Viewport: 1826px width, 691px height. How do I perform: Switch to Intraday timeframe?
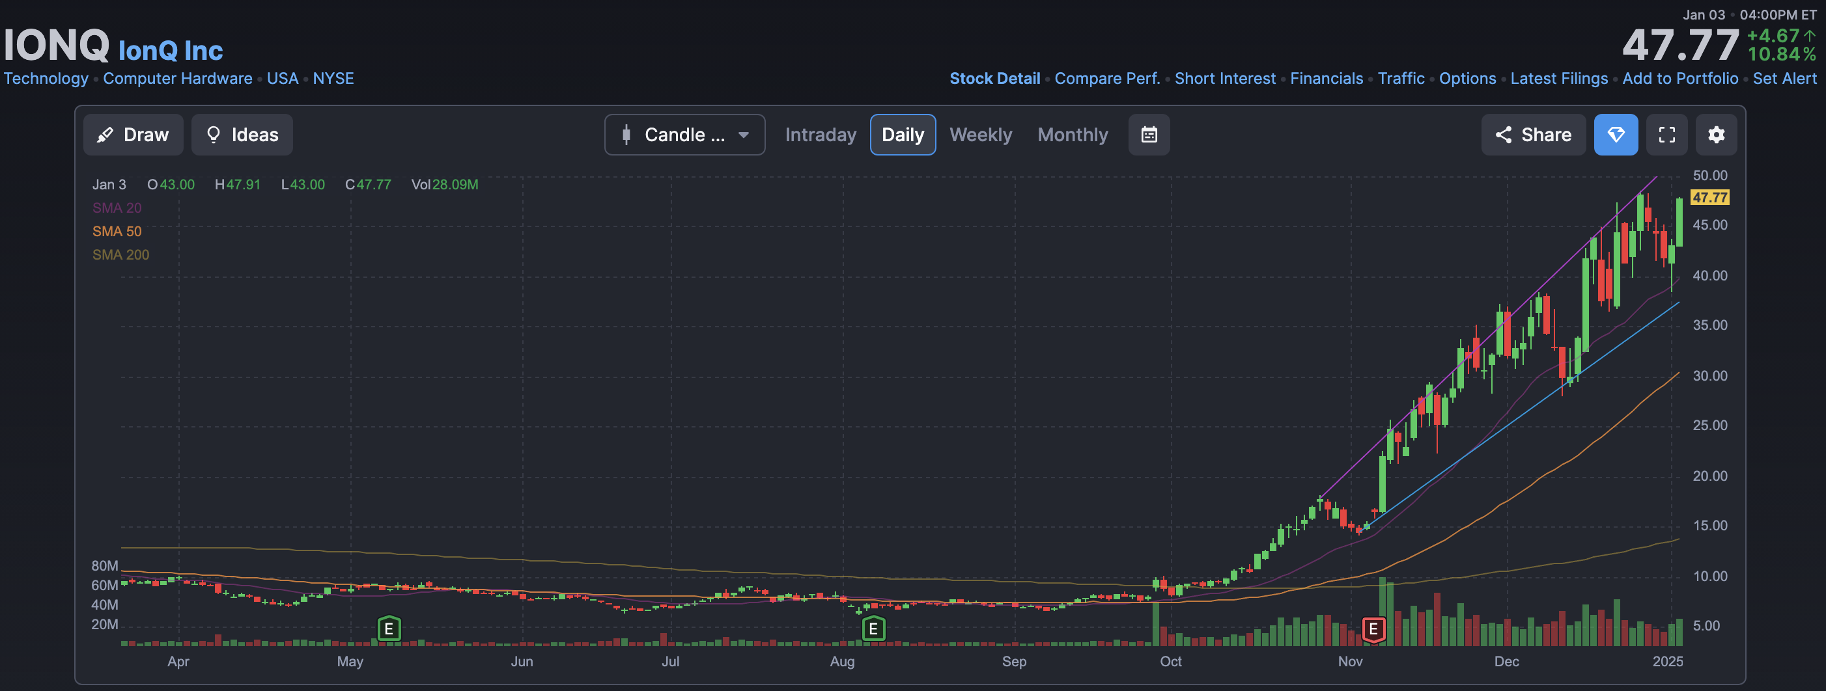pos(821,135)
